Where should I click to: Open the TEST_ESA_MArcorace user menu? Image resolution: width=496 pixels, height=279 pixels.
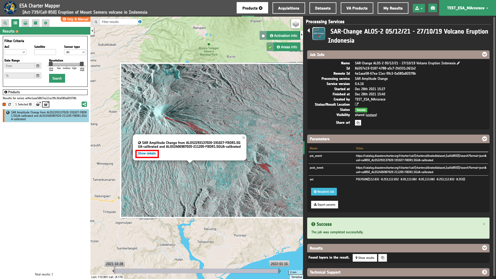point(468,8)
